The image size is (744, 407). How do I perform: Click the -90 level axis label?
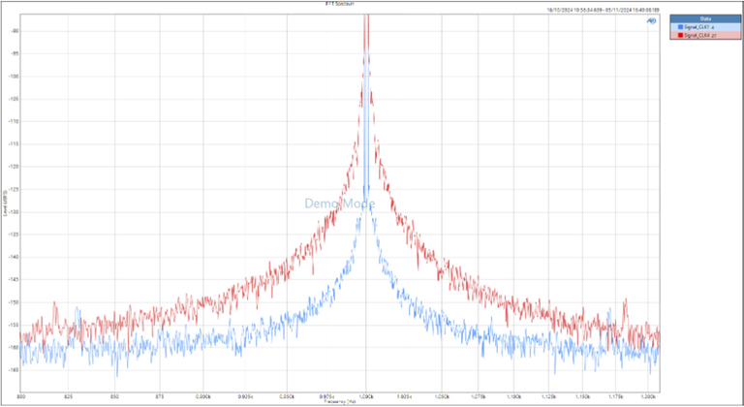(15, 31)
